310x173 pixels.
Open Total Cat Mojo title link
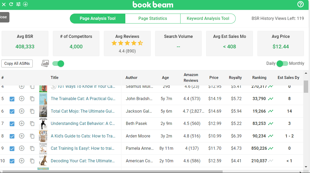pos(83,111)
